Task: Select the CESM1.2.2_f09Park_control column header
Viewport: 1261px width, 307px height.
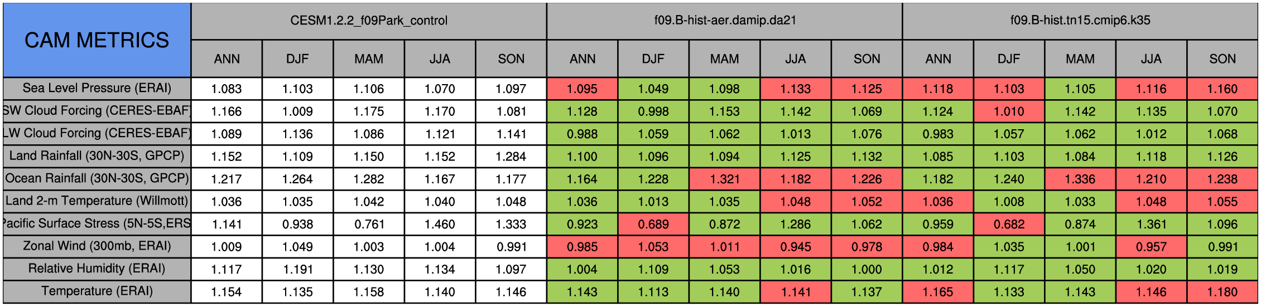Action: [369, 21]
